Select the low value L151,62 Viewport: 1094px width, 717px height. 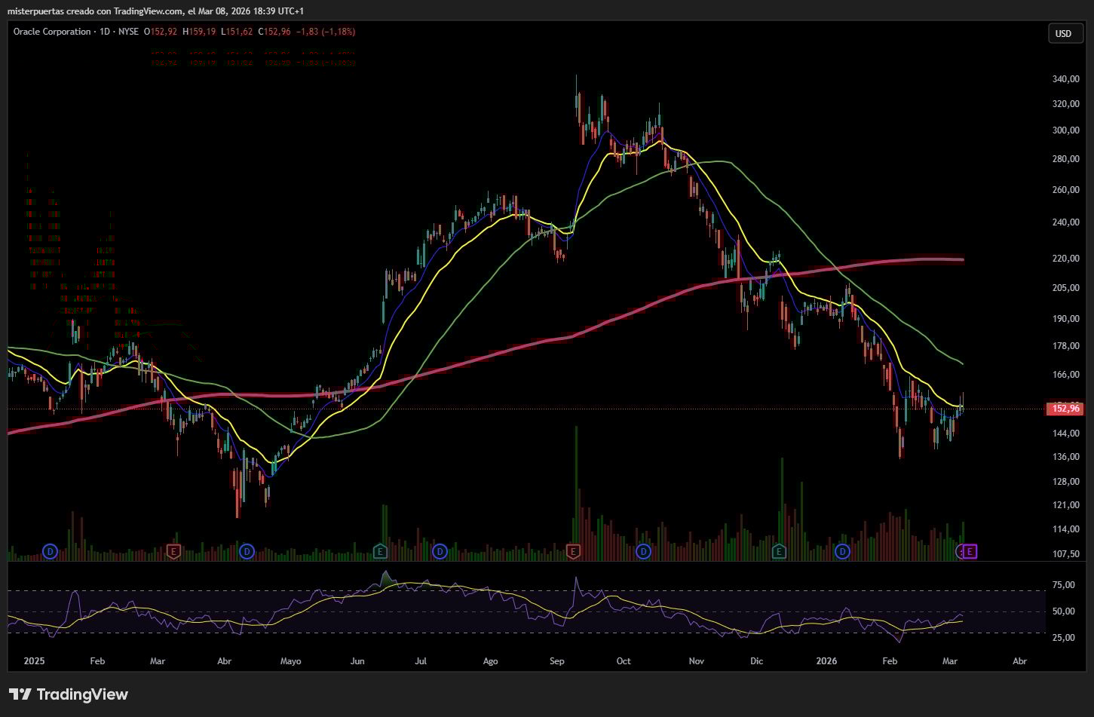click(x=237, y=32)
